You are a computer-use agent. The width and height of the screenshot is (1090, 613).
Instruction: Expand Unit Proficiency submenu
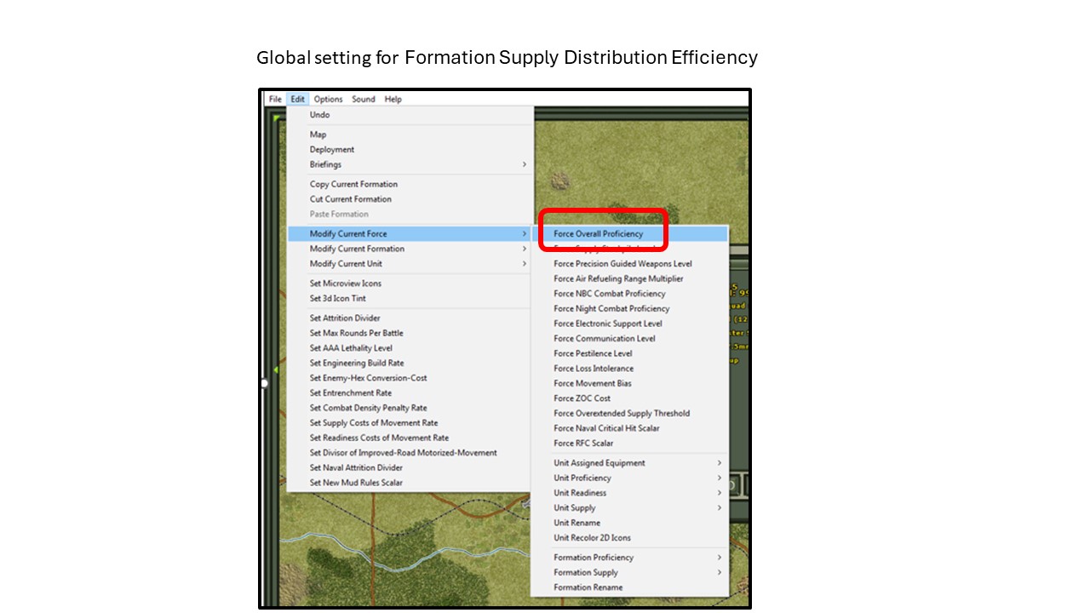coord(630,478)
